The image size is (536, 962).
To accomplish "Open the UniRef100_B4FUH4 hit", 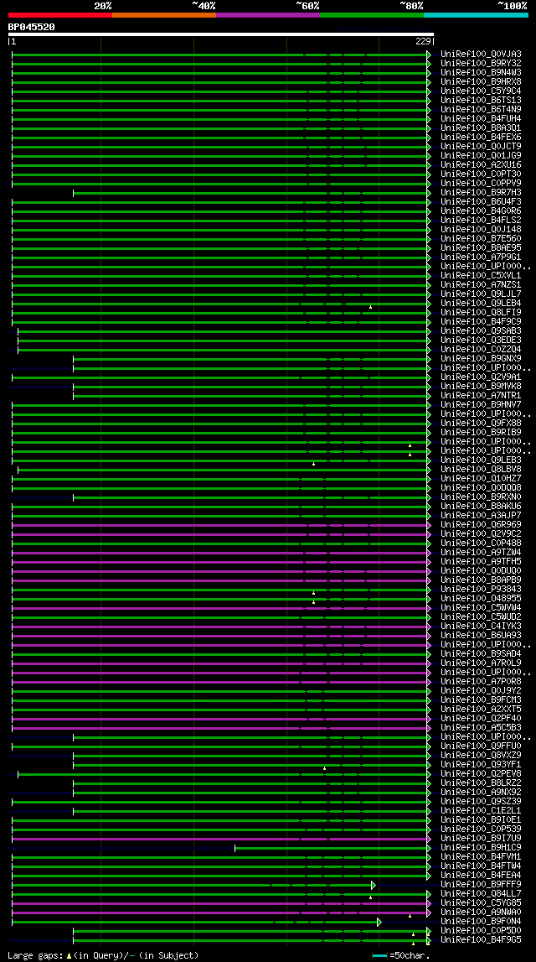I will tap(481, 118).
